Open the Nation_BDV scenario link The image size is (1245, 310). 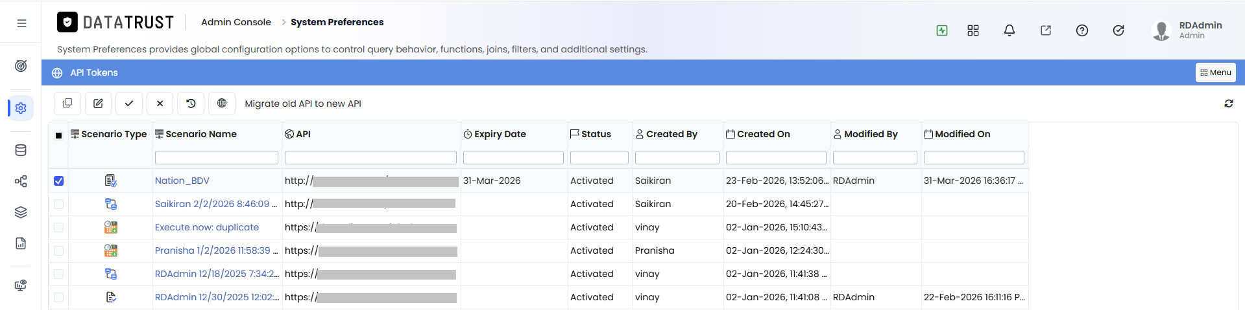[182, 181]
